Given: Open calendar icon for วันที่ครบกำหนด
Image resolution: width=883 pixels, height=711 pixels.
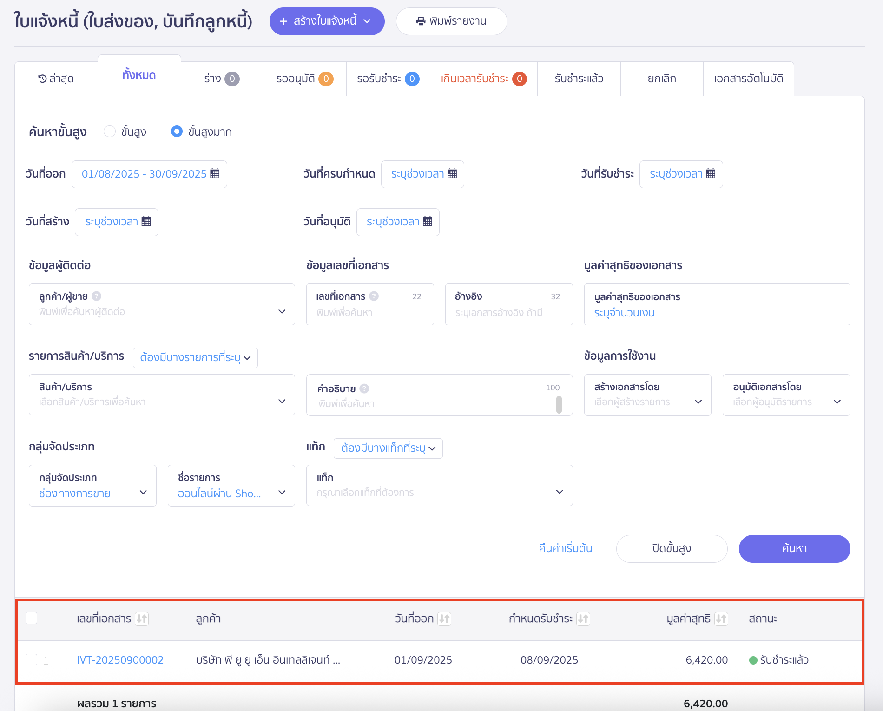Looking at the screenshot, I should [x=452, y=174].
